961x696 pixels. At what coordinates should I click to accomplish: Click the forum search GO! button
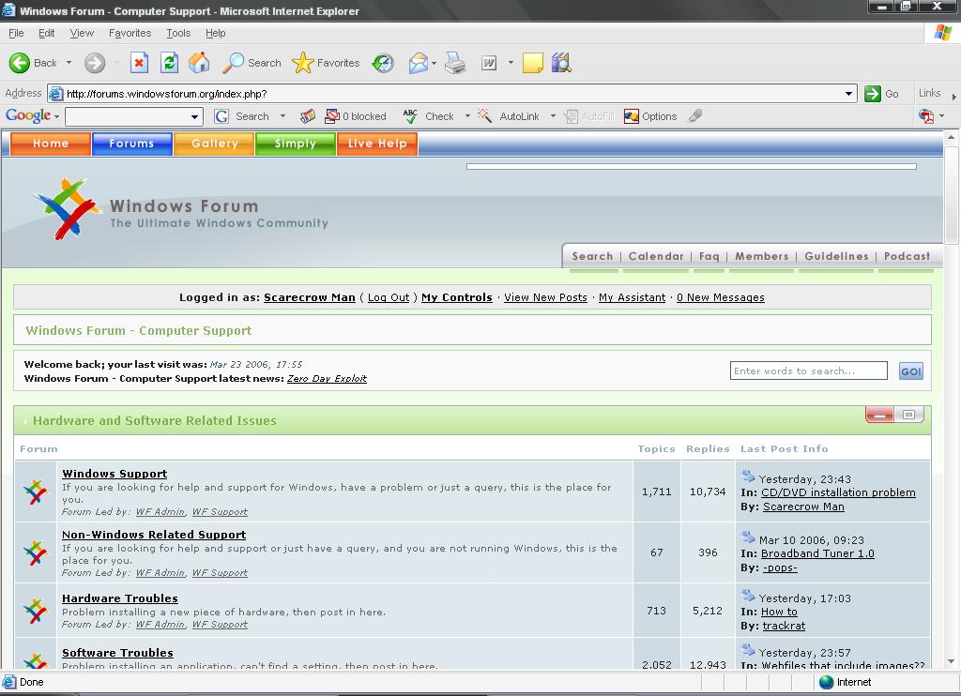click(910, 371)
